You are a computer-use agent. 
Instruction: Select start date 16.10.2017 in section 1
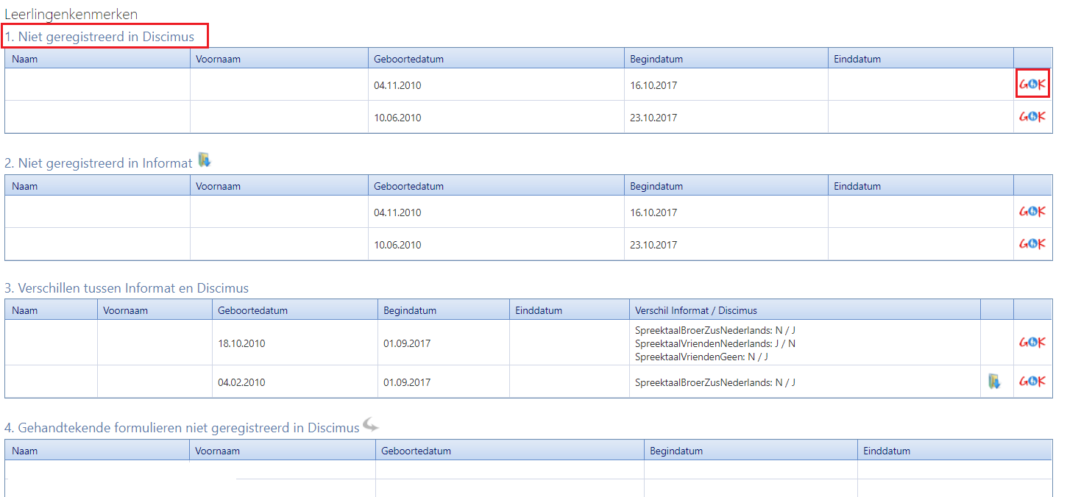coord(653,85)
